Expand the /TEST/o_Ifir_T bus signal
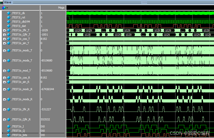The width and height of the screenshot is (214, 138). click(x=4, y=30)
